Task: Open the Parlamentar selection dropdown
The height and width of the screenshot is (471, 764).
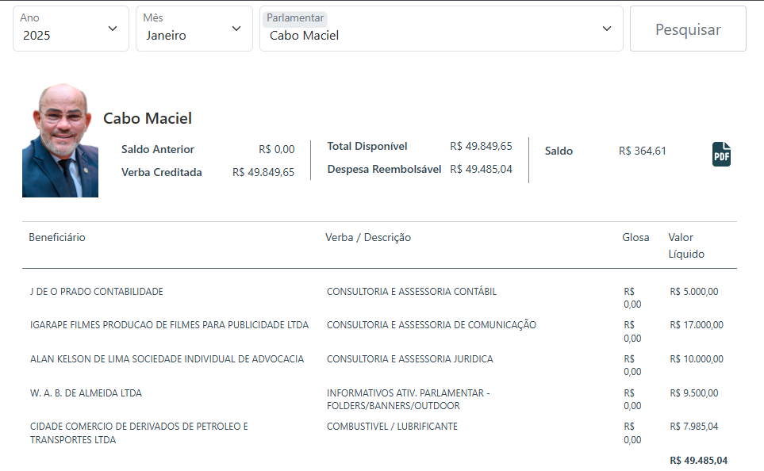Action: [440, 29]
